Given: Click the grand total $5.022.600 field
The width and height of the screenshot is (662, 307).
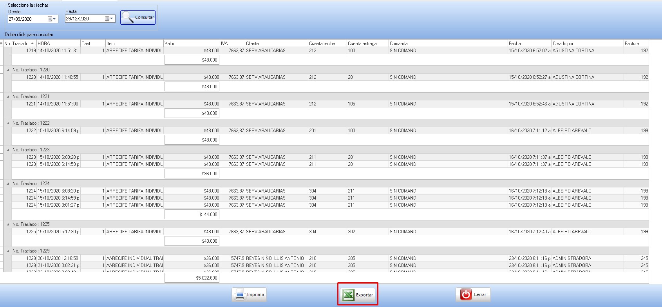Looking at the screenshot, I should pyautogui.click(x=192, y=278).
